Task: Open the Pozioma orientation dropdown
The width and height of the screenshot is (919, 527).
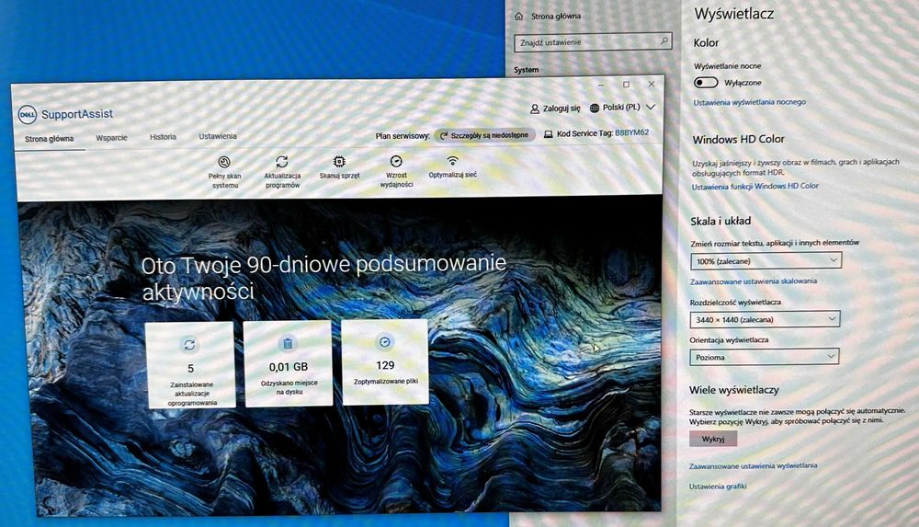Action: pyautogui.click(x=764, y=357)
